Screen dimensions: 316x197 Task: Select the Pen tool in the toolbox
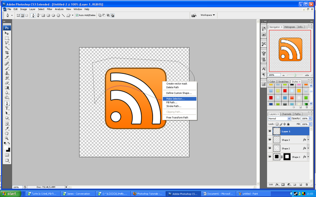click(7, 103)
